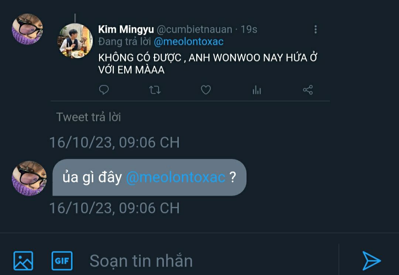
Task: Click the Kim Mingyu display name
Action: [126, 30]
